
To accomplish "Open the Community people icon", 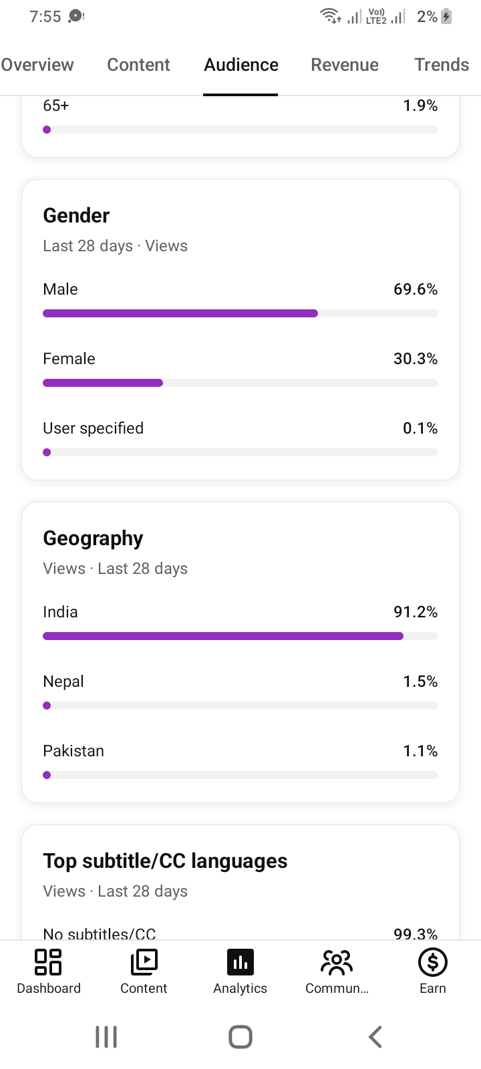I will point(337,962).
